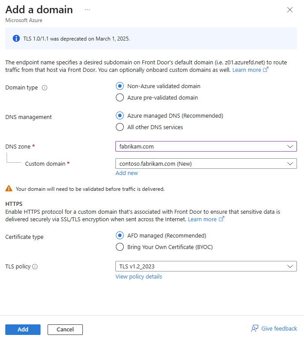The height and width of the screenshot is (342, 304).
Task: Click the TLS deprecation info icon
Action: tap(16, 38)
